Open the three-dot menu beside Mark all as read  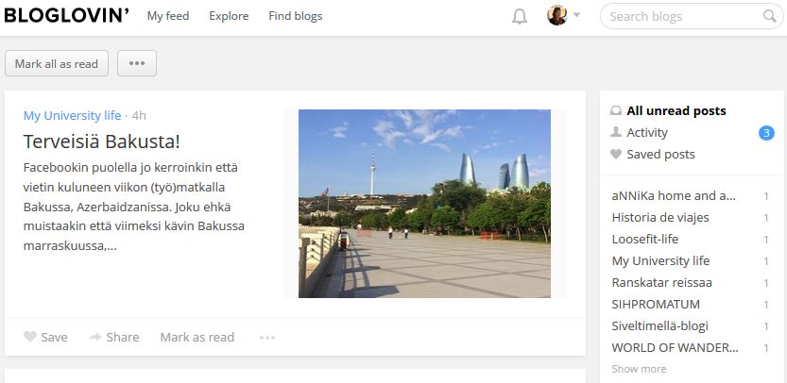point(137,63)
